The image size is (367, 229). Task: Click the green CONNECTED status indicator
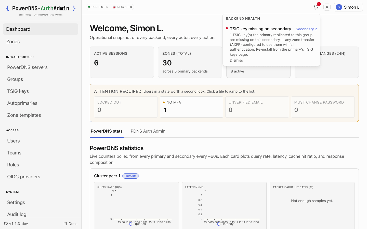pyautogui.click(x=89, y=7)
